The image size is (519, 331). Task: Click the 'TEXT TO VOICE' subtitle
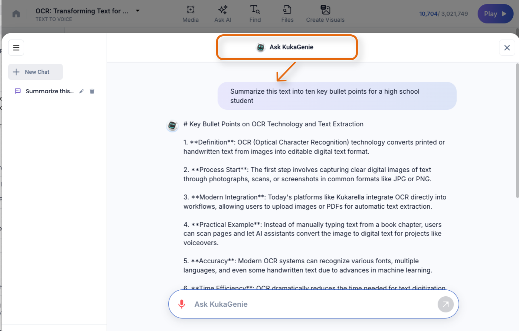pyautogui.click(x=54, y=19)
